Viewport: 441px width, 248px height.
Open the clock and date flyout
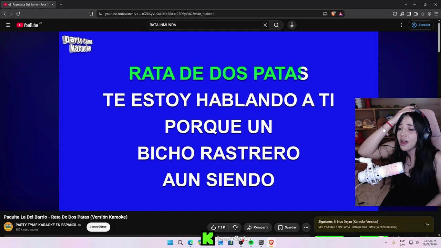point(430,242)
